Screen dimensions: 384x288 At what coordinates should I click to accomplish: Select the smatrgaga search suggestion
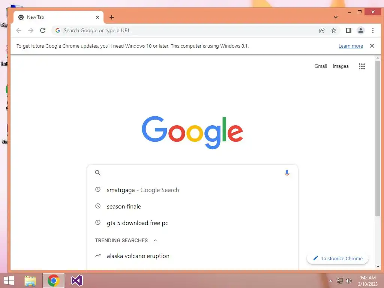coord(192,190)
